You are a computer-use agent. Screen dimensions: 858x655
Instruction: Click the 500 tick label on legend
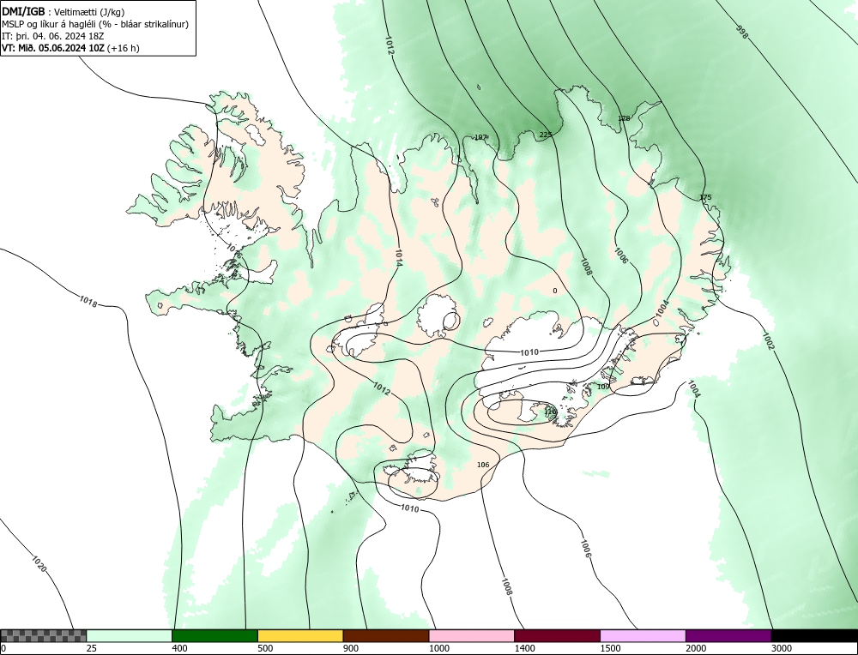pos(265,648)
